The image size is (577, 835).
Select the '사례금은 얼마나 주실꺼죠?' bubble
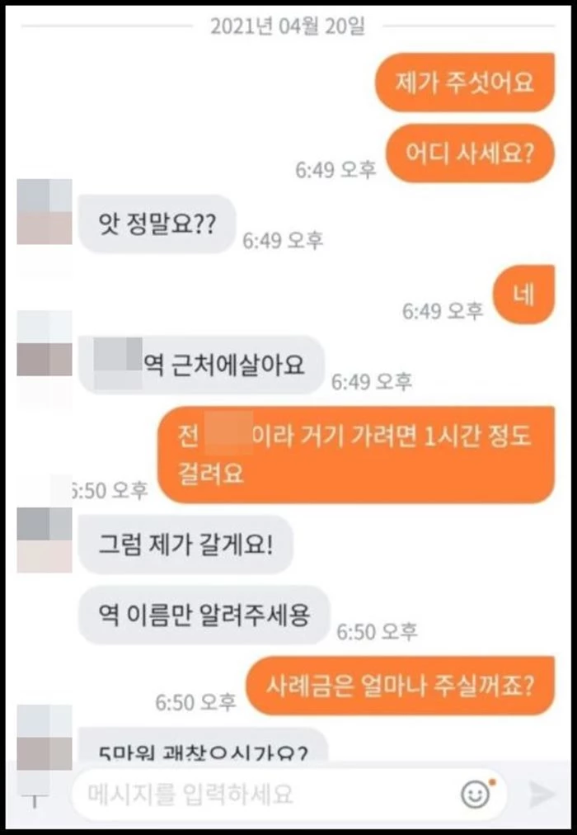[x=400, y=686]
